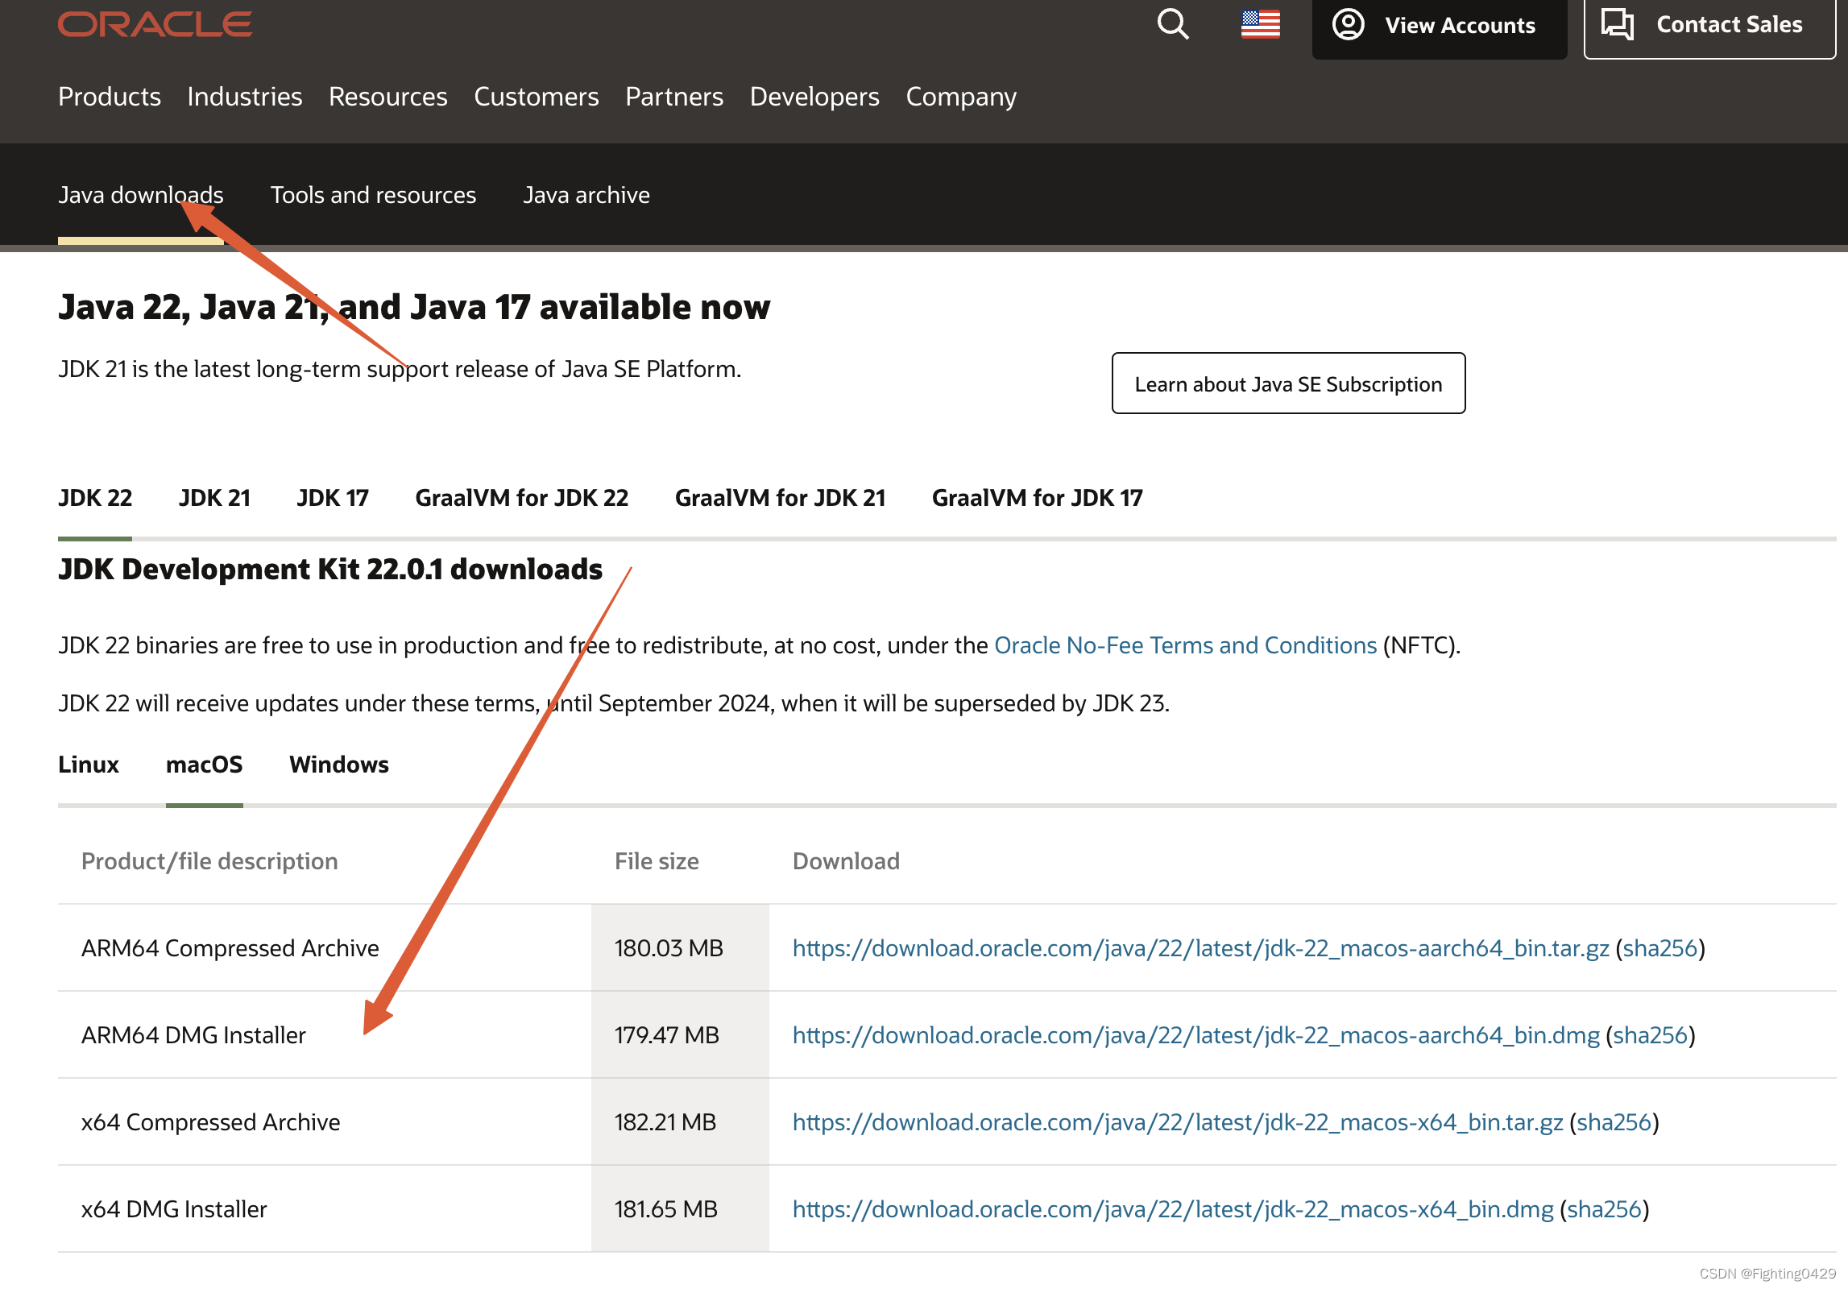Go to Tools and resources
Image resolution: width=1848 pixels, height=1289 pixels.
373,195
